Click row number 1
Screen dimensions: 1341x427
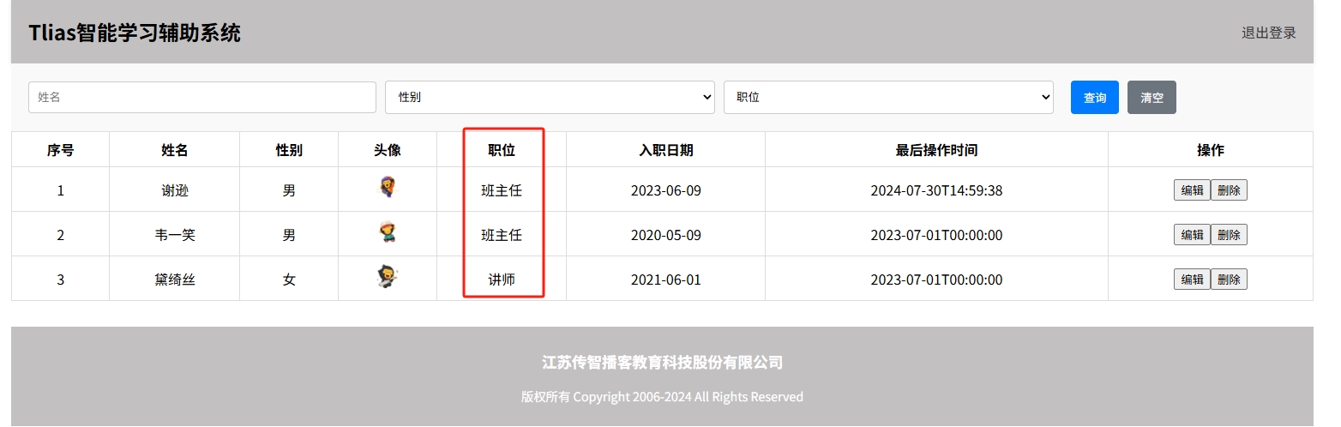pyautogui.click(x=60, y=190)
